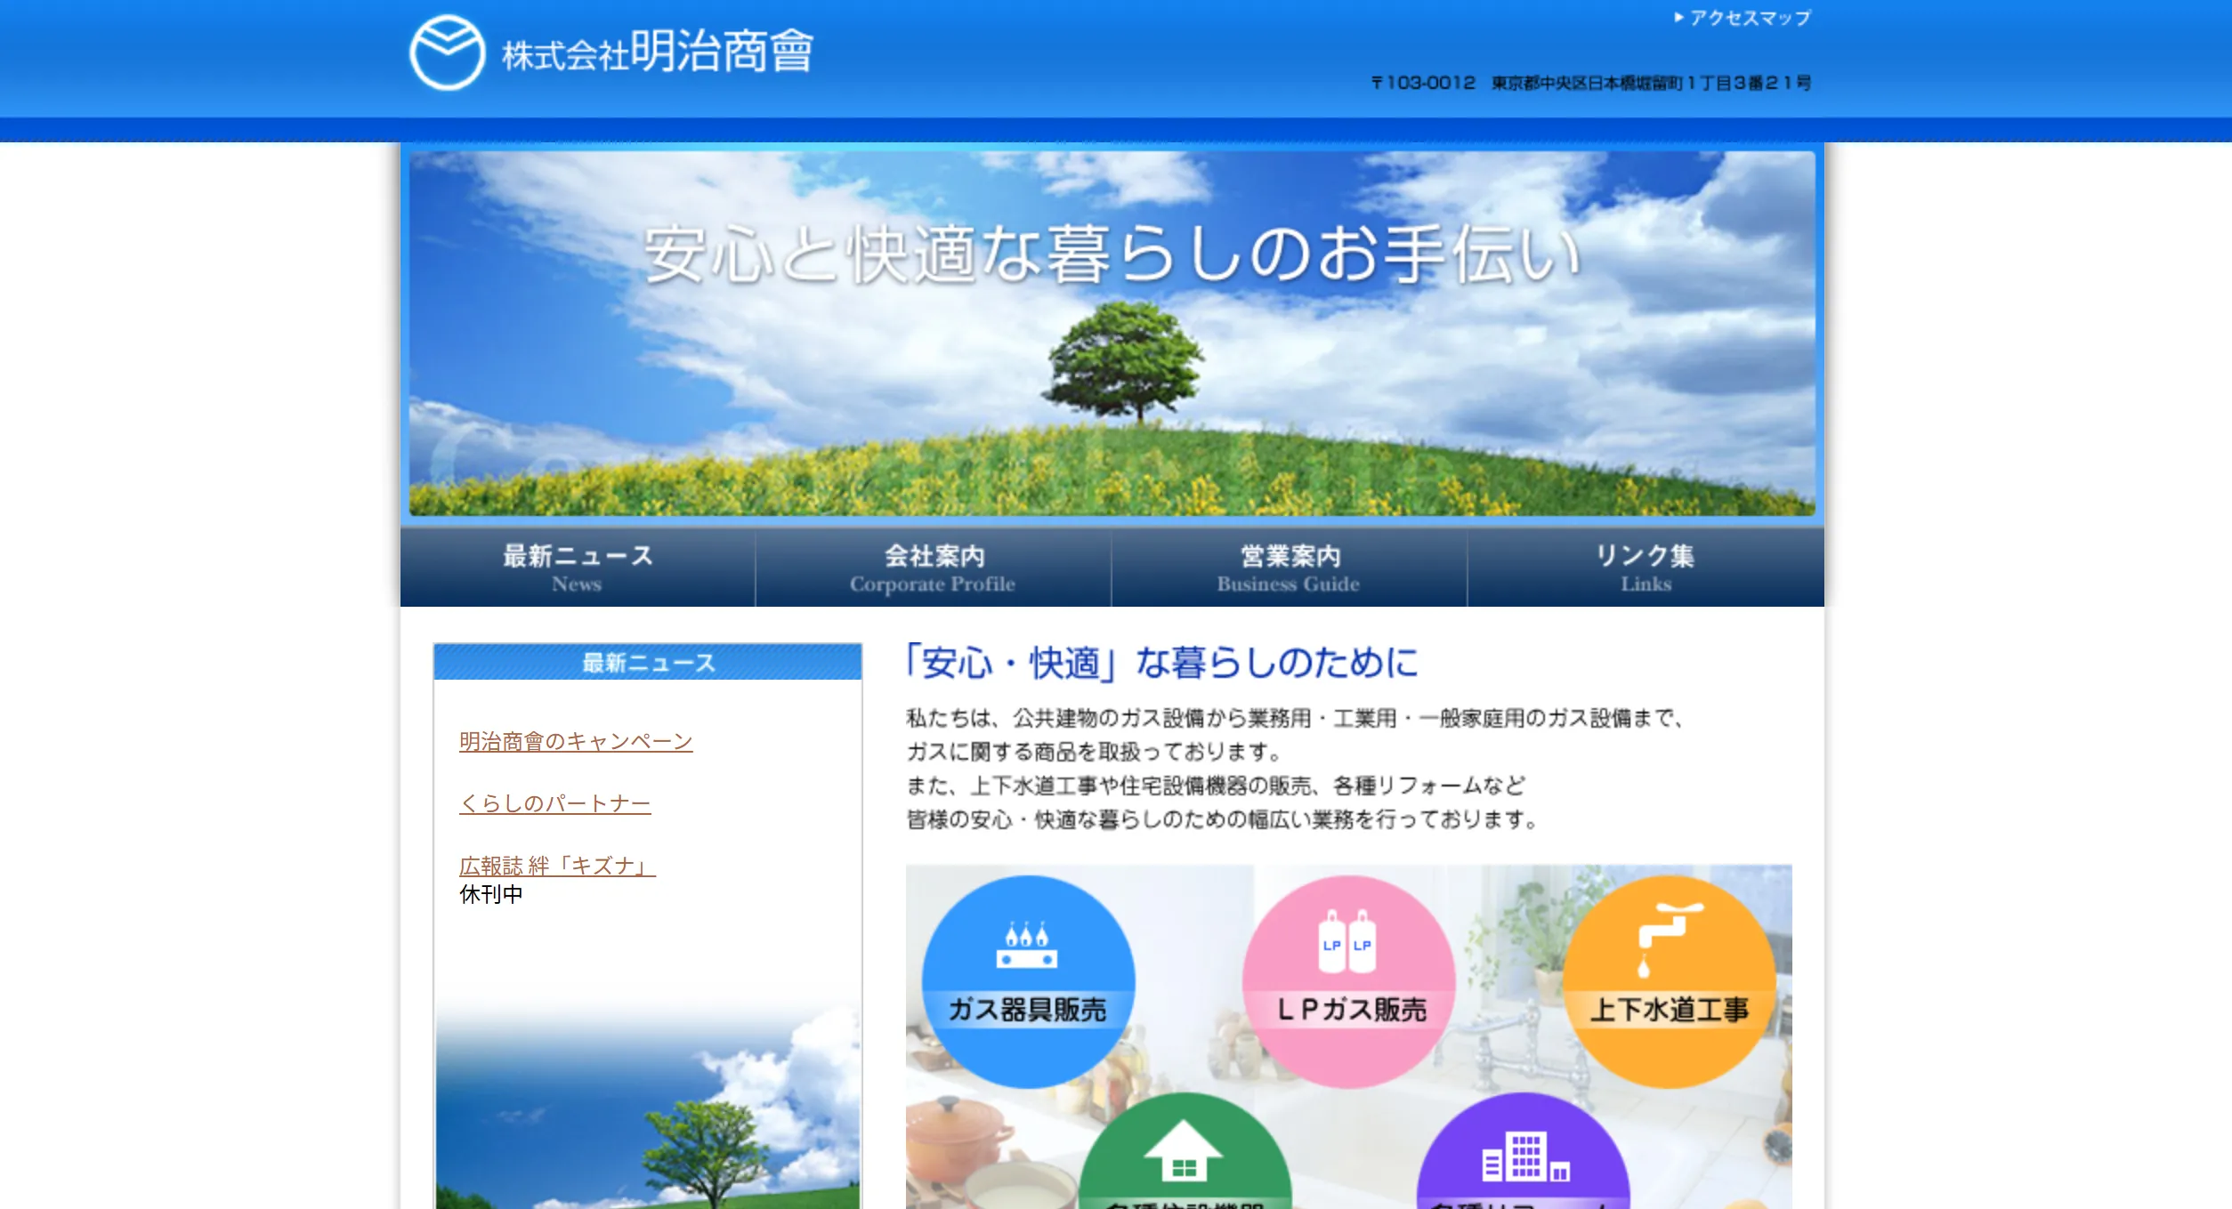This screenshot has width=2232, height=1209.
Task: Click the hero banner image with tree
Action: [1112, 334]
